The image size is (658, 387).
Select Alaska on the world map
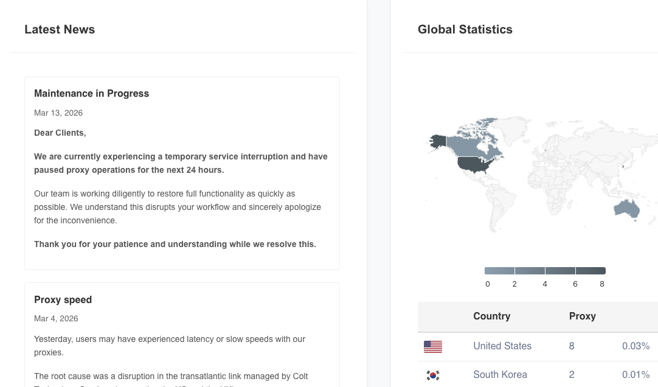click(x=438, y=142)
